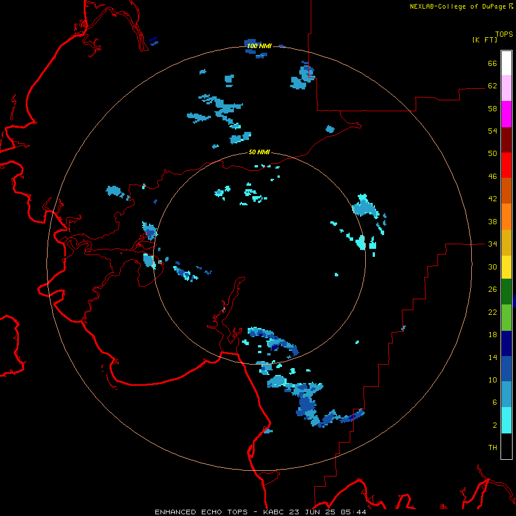Click the burnt orange legend swatch
Viewport: 516px width, 516px height.
pyautogui.click(x=506, y=190)
